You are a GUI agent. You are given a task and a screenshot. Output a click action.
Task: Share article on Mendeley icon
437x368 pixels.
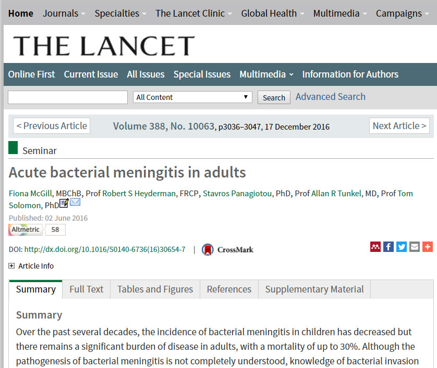375,247
